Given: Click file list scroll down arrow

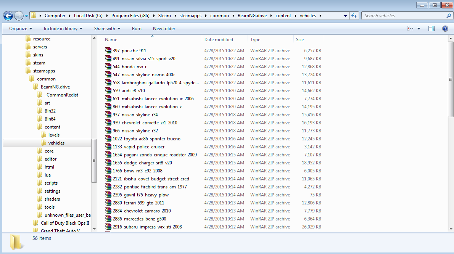Looking at the screenshot, I should coord(451,229).
